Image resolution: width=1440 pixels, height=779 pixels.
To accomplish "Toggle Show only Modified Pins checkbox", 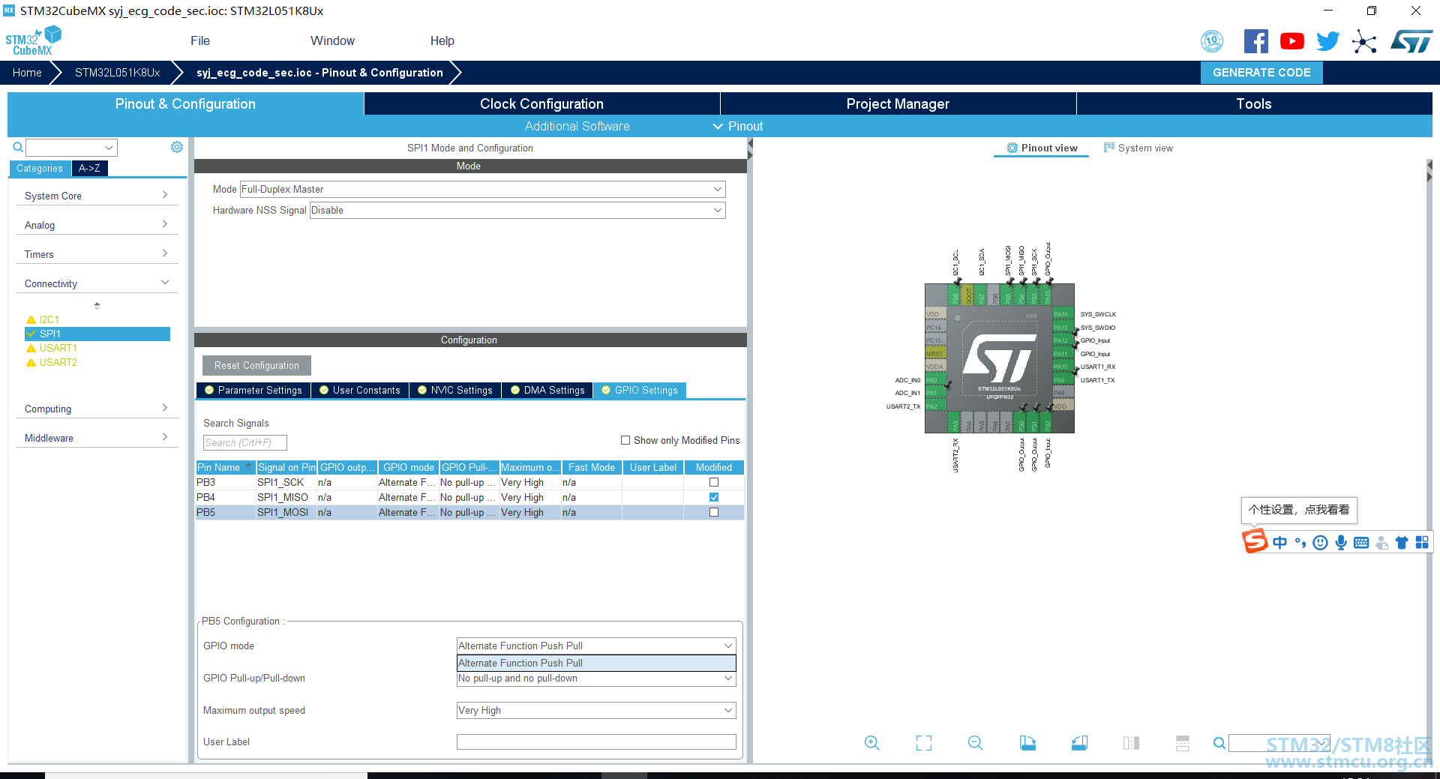I will 625,440.
